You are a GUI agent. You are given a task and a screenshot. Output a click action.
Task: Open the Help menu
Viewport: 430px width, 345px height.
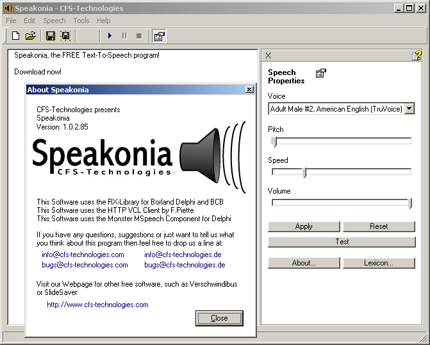[103, 21]
